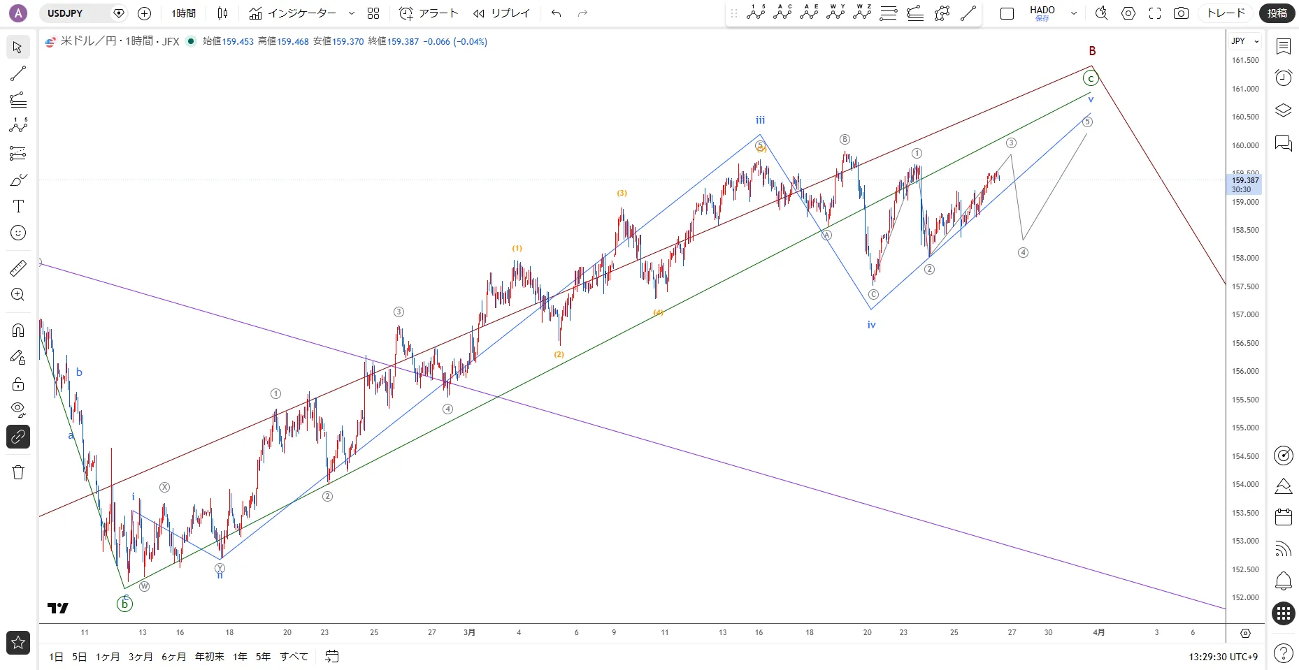Toggle visibility of all drawings eye icon
The image size is (1299, 670).
coord(18,409)
